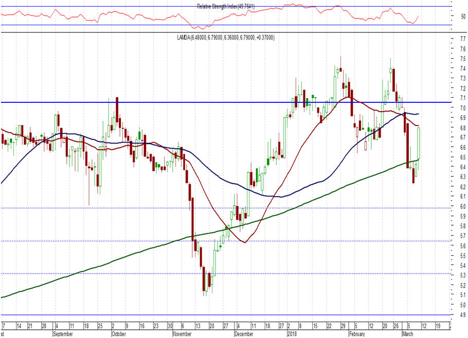Click date label 9 above October
468x338 pixels.
point(127,326)
